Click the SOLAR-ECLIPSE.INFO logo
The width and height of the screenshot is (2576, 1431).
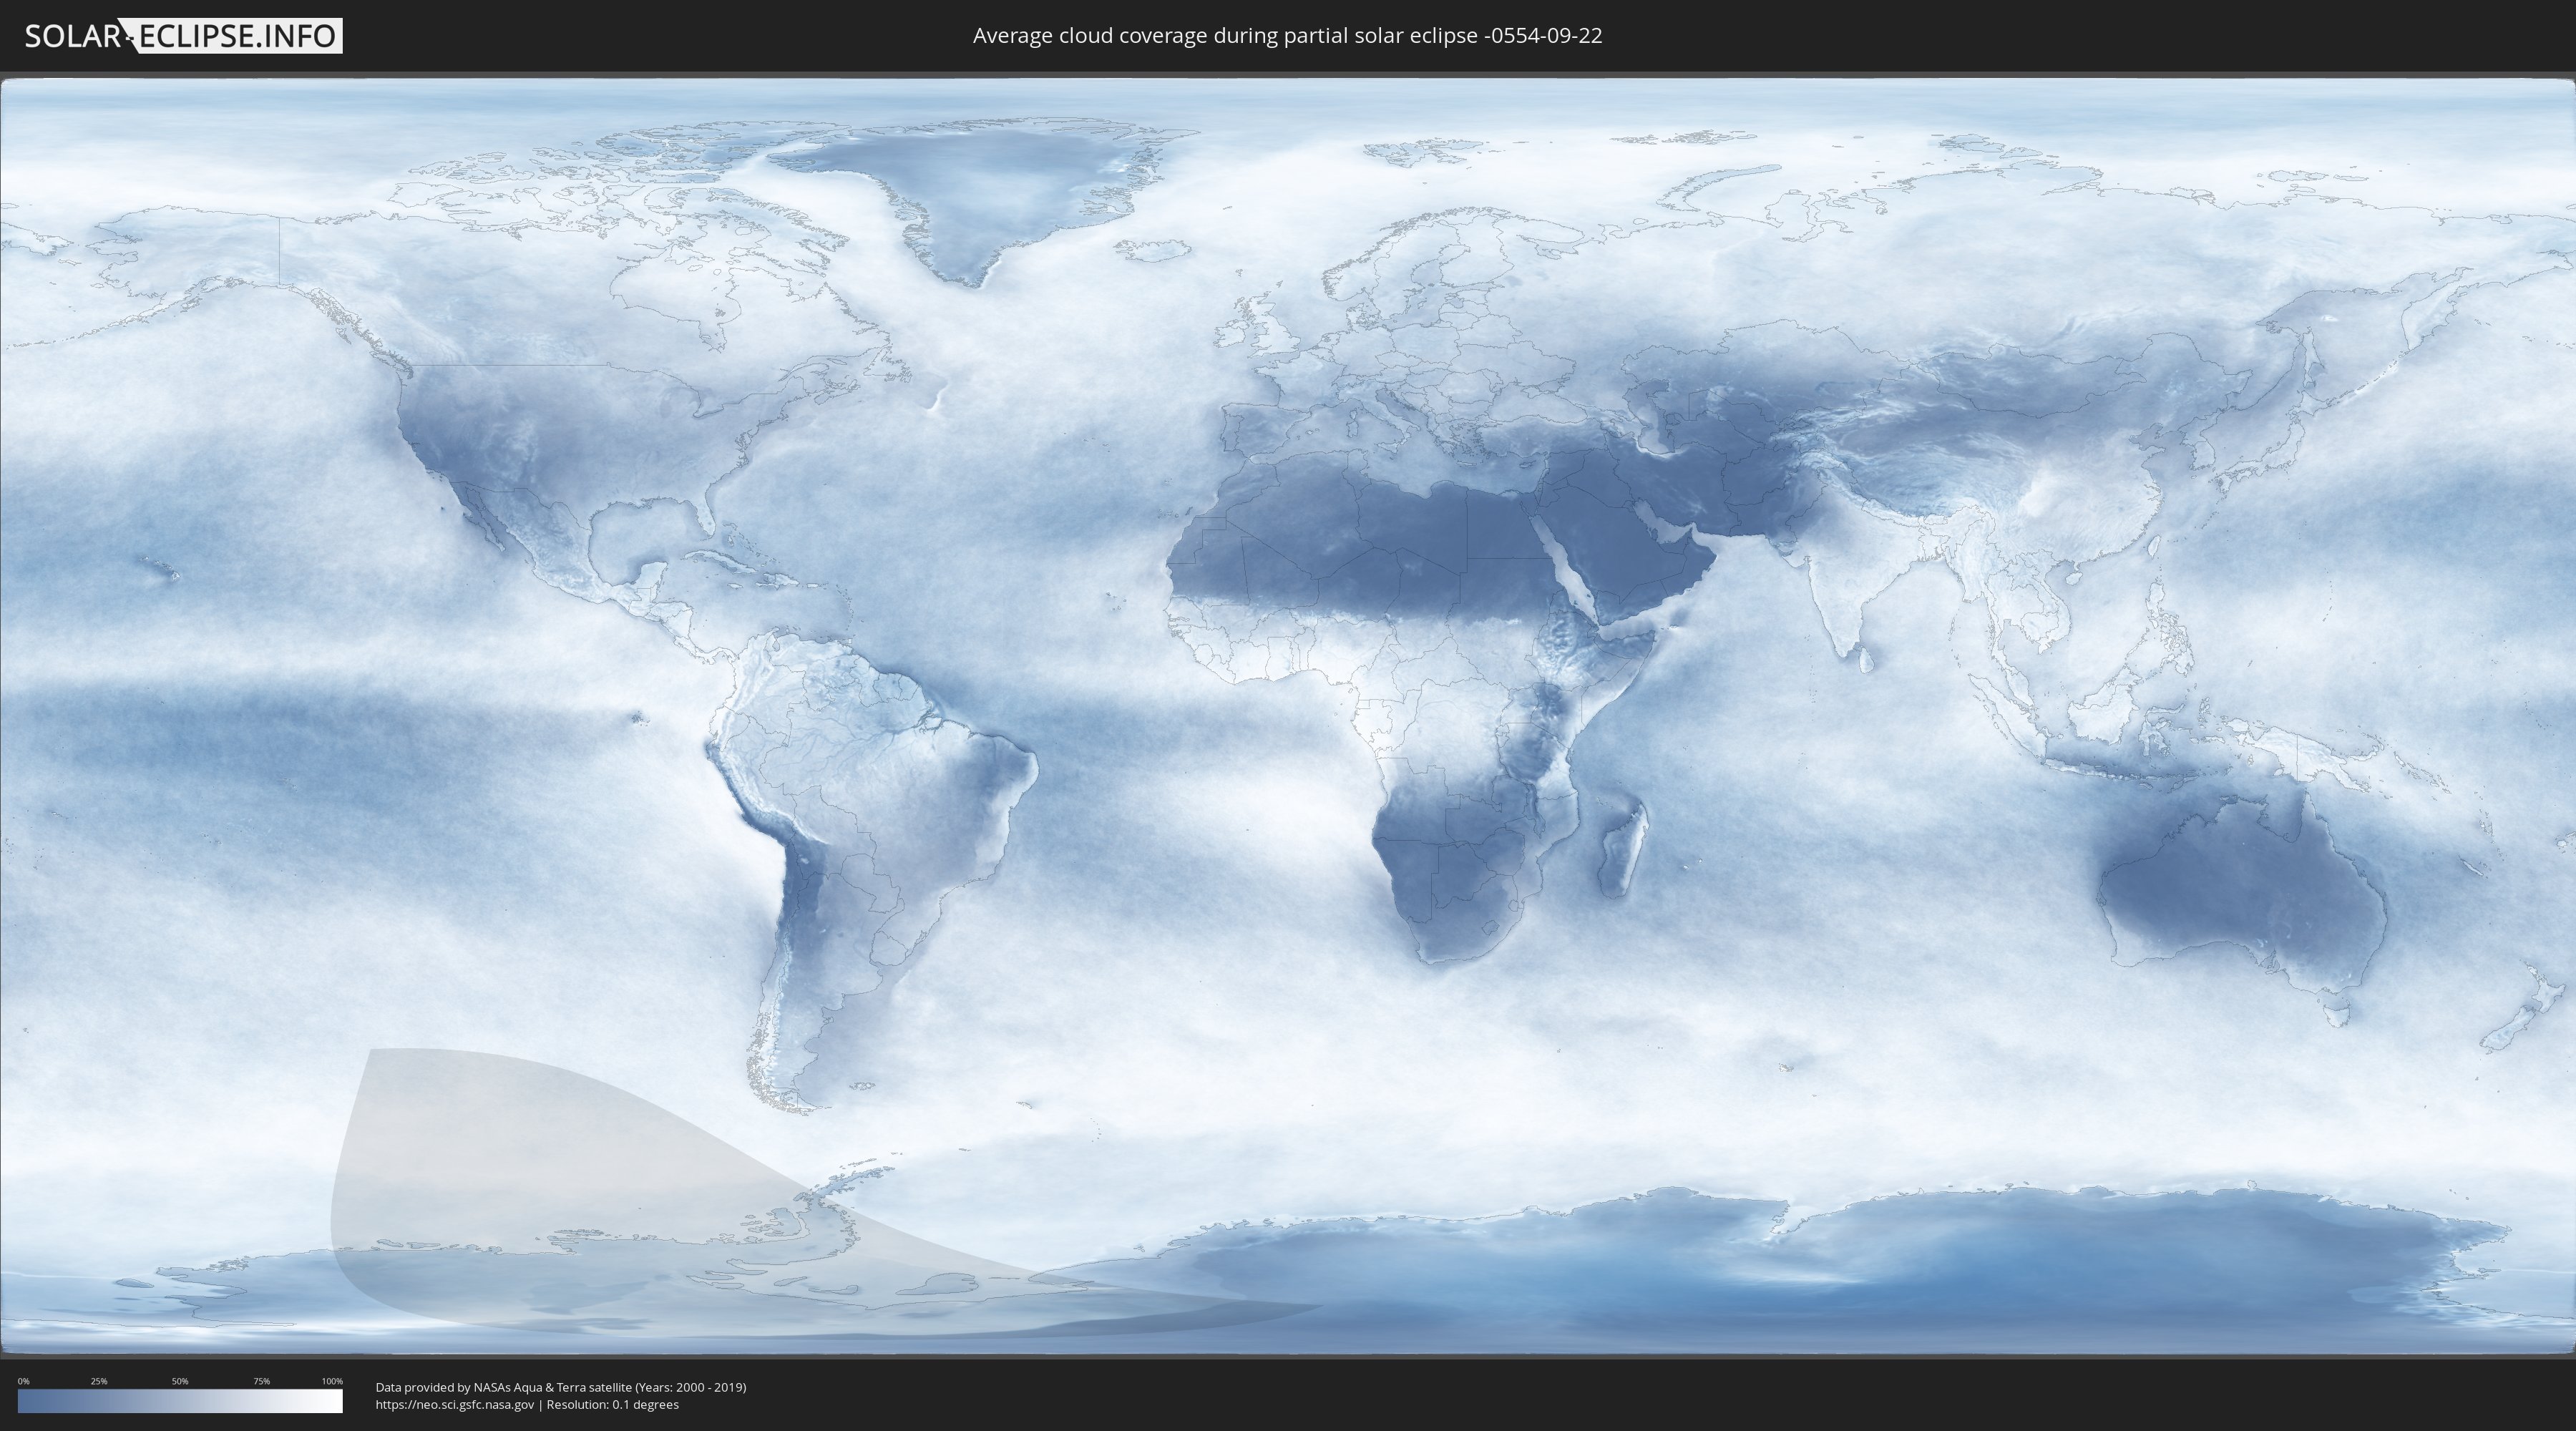tap(183, 36)
